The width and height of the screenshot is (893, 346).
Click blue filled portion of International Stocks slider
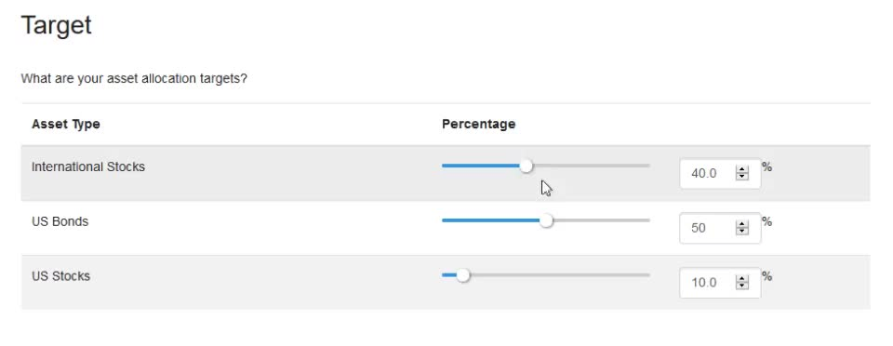click(x=481, y=166)
